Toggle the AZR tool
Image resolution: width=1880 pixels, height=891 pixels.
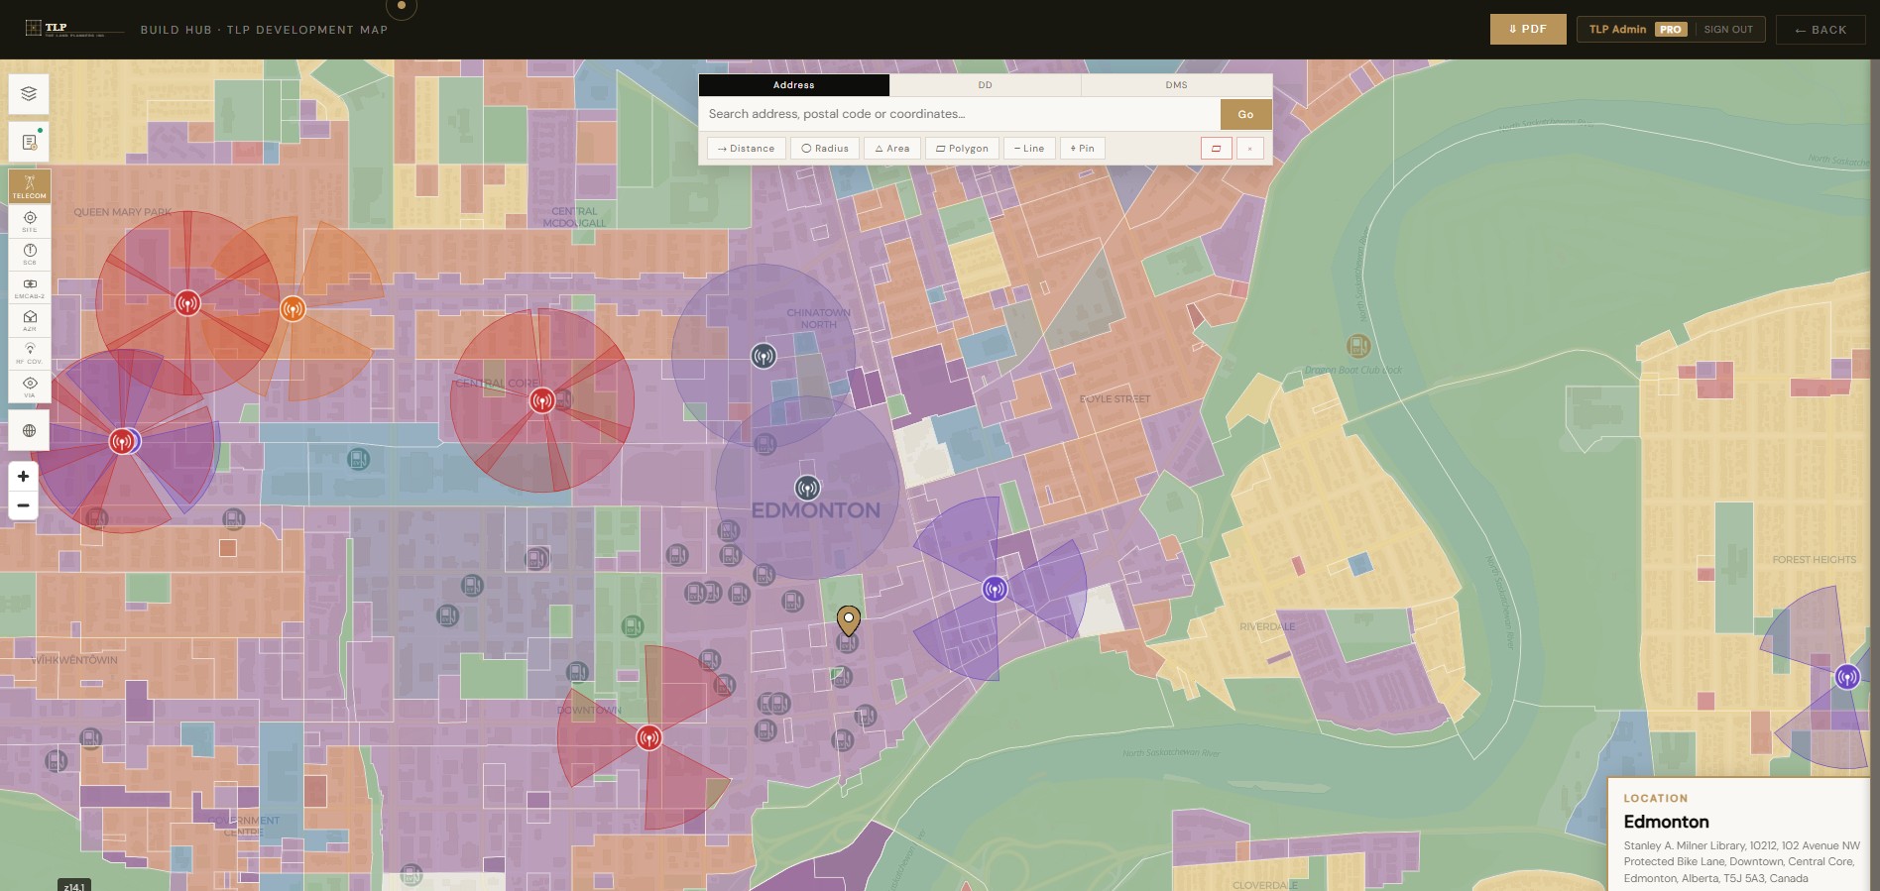click(x=30, y=321)
